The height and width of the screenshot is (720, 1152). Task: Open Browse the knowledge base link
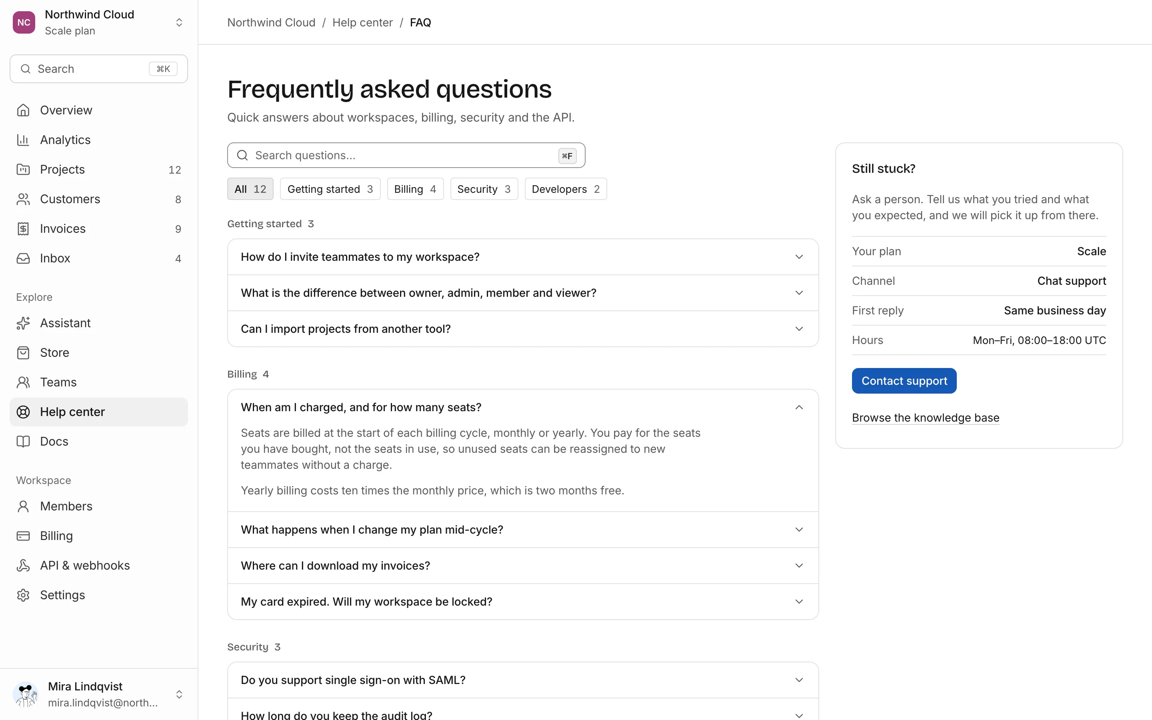click(926, 418)
